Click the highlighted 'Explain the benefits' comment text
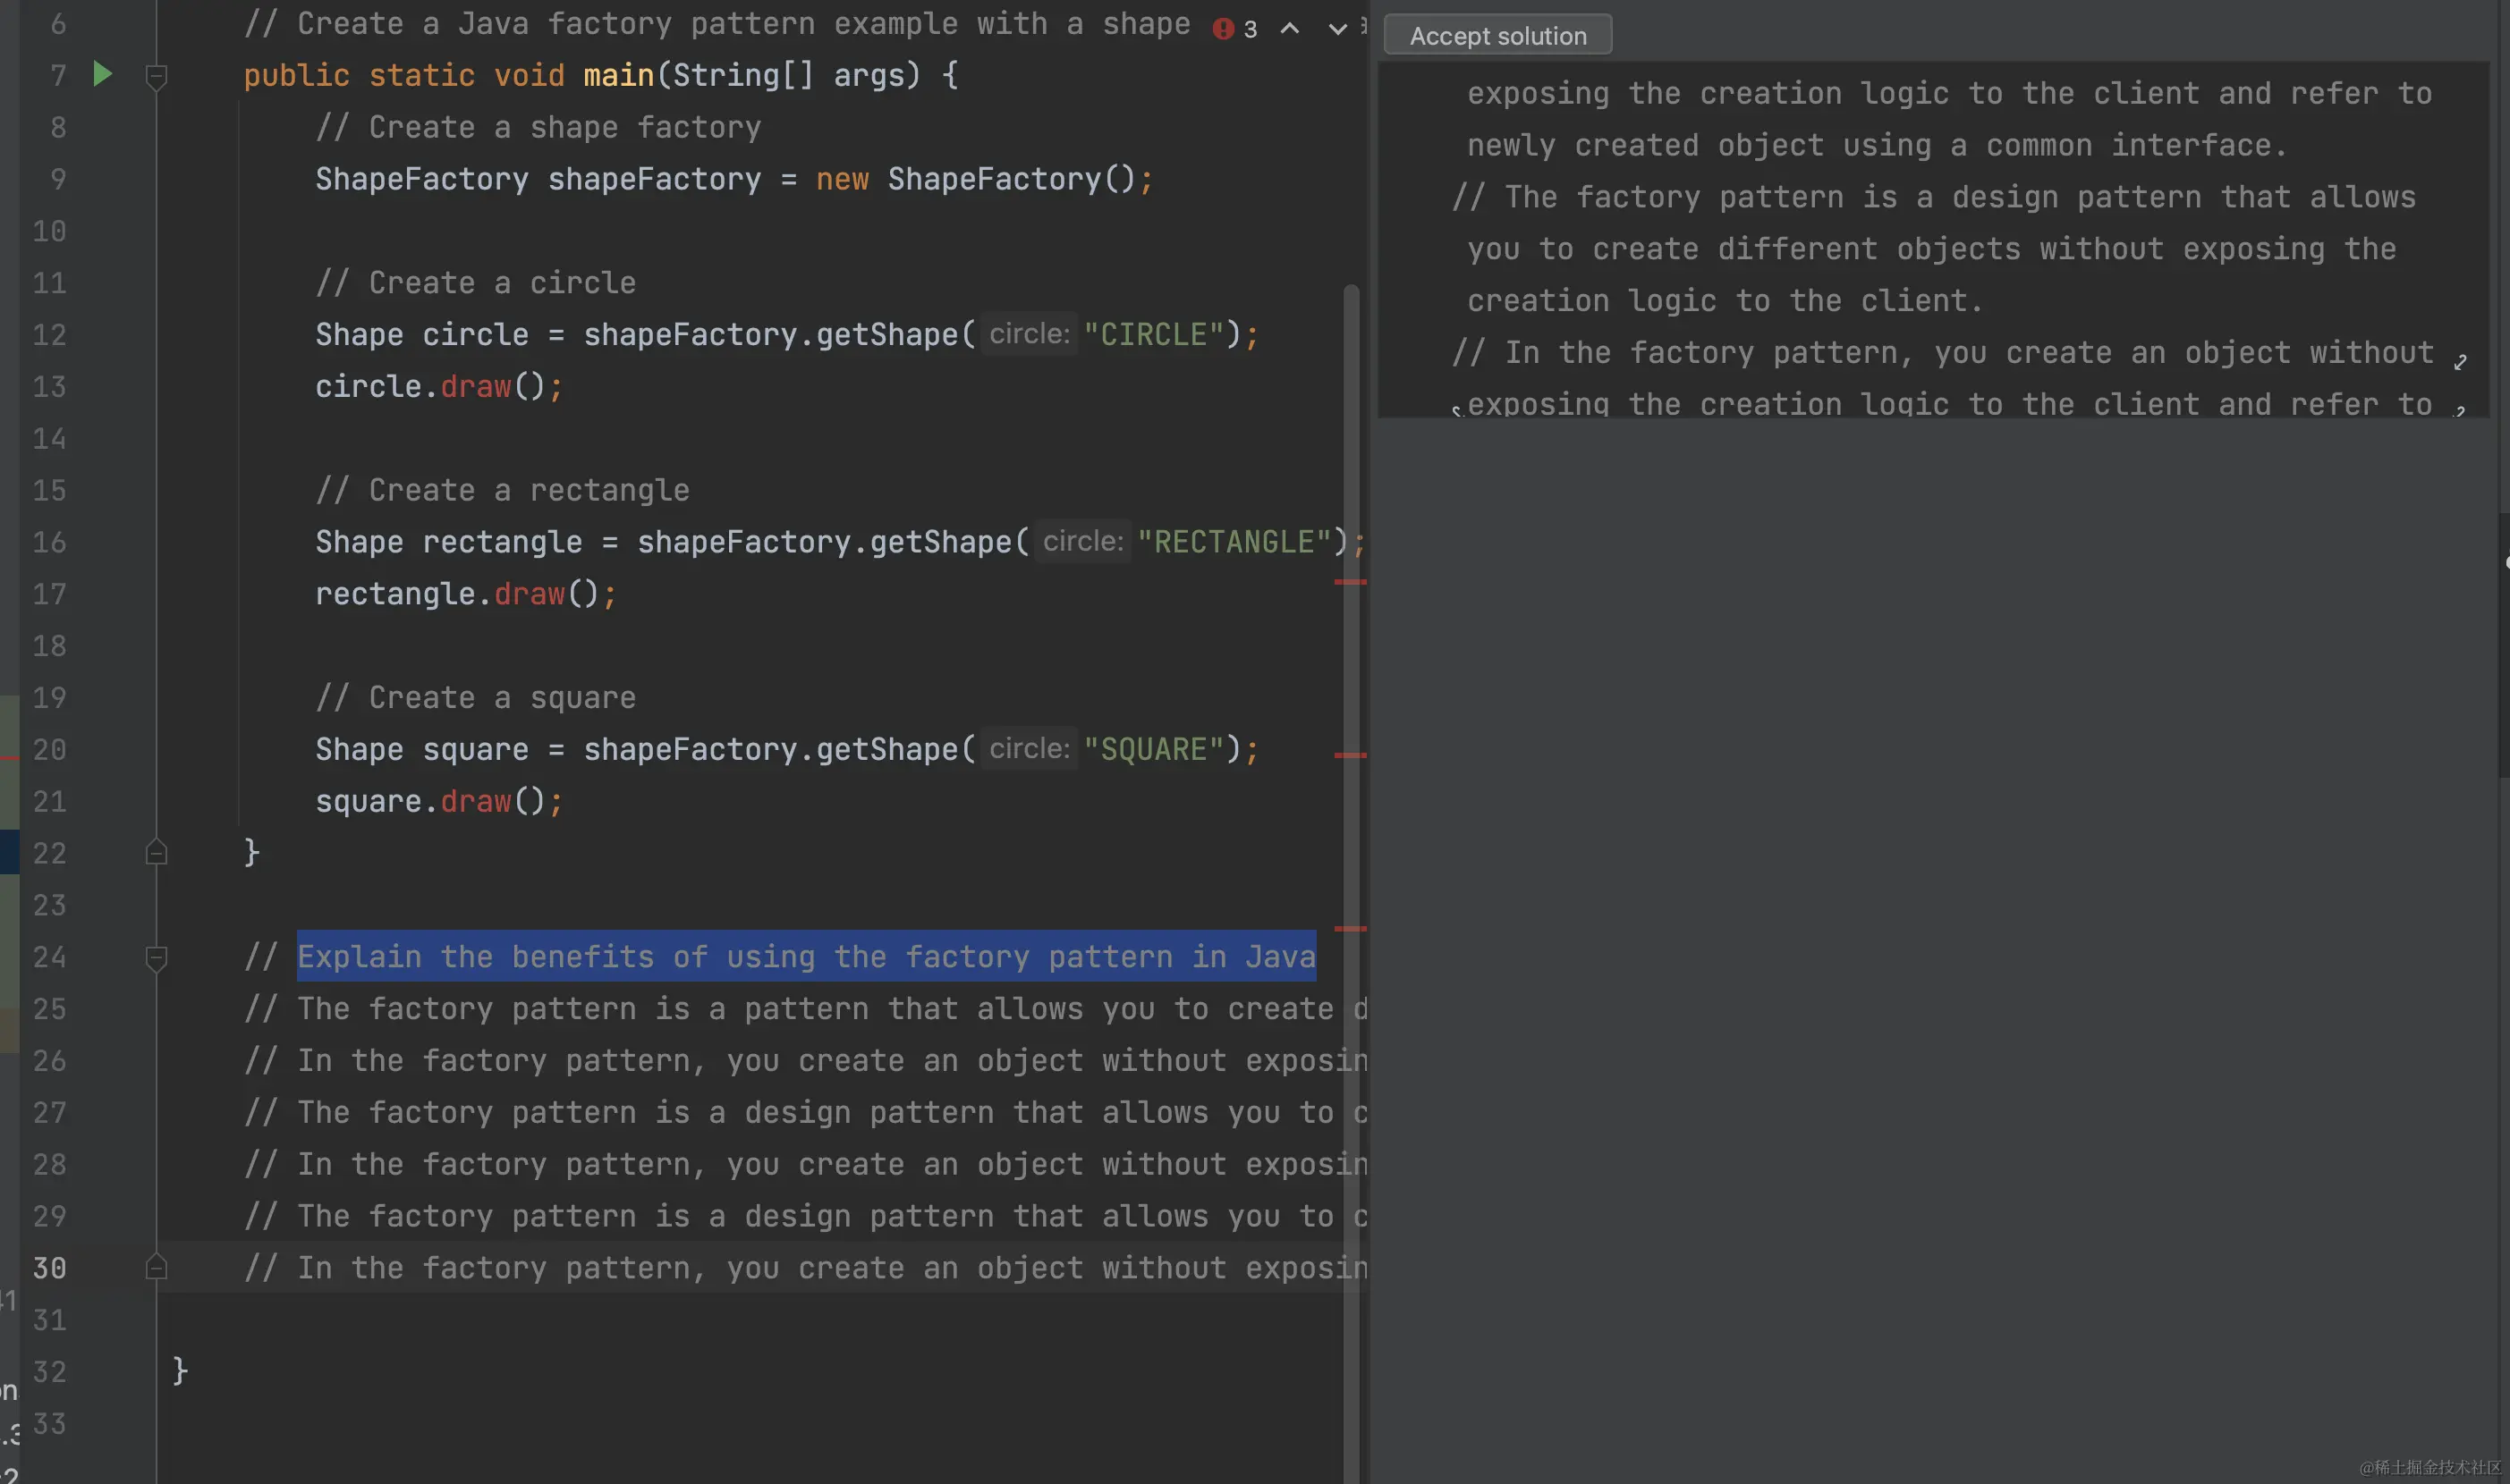2510x1484 pixels. [x=805, y=957]
